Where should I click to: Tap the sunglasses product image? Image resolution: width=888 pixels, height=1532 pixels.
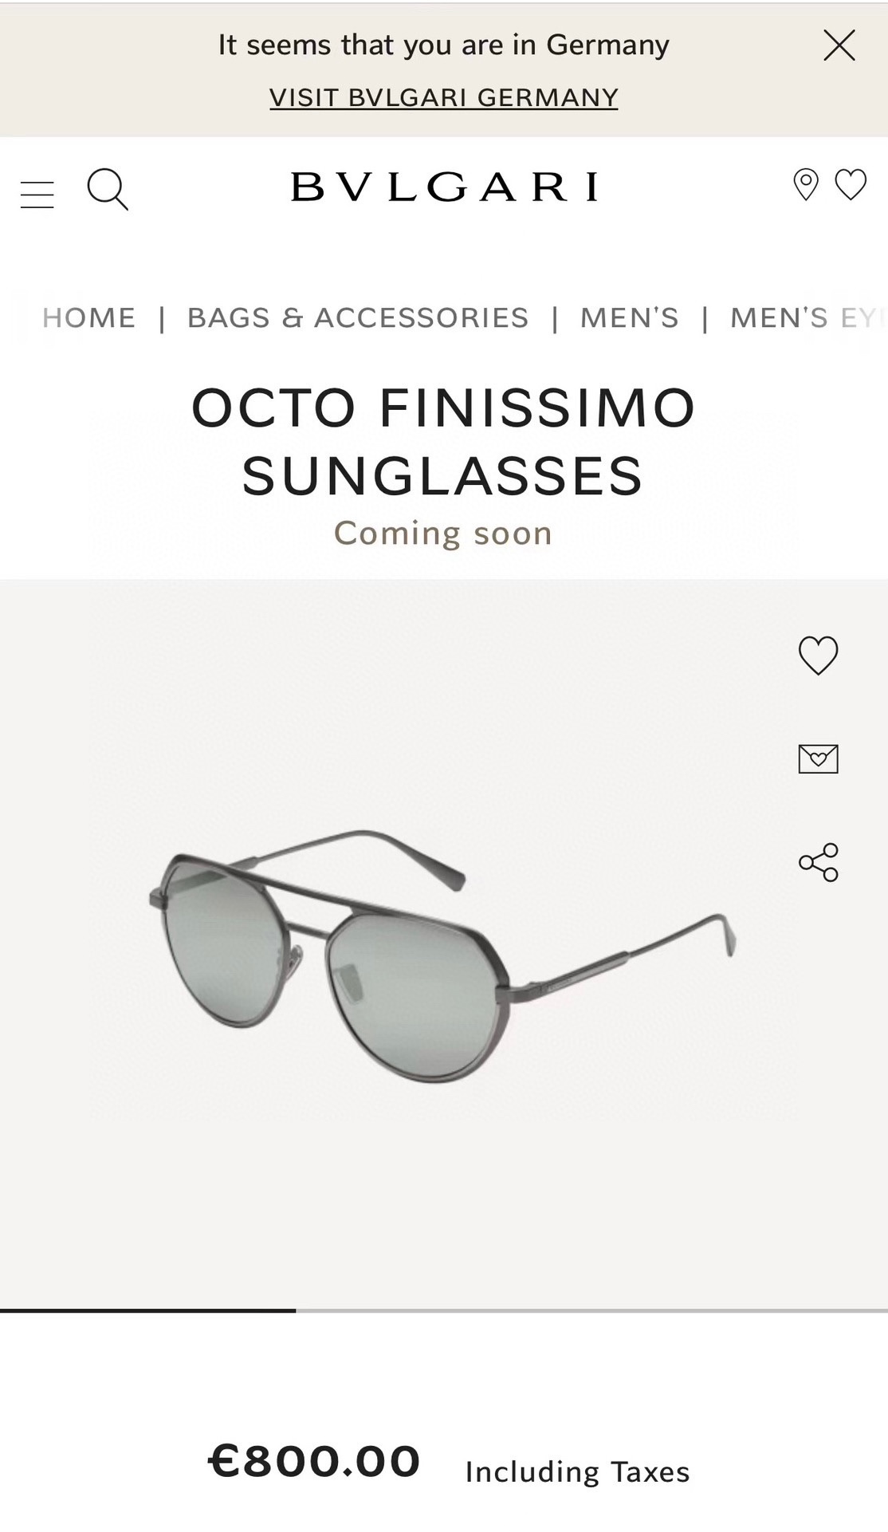[443, 955]
